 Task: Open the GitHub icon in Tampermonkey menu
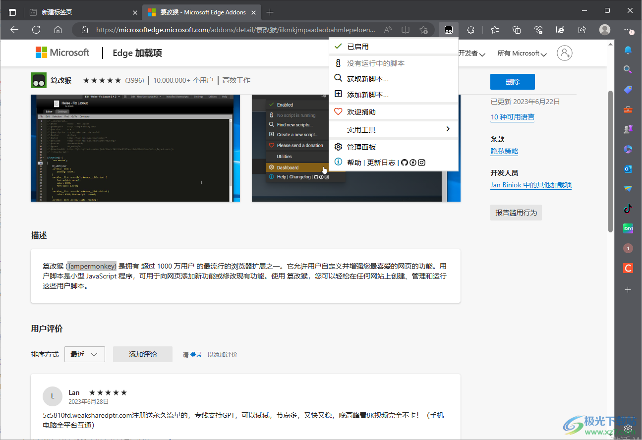coord(404,163)
